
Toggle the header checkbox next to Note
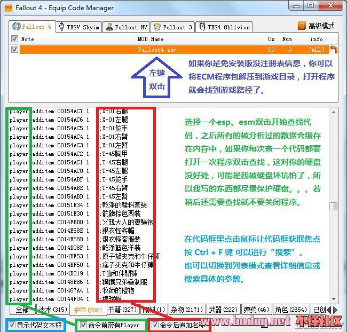[14, 39]
